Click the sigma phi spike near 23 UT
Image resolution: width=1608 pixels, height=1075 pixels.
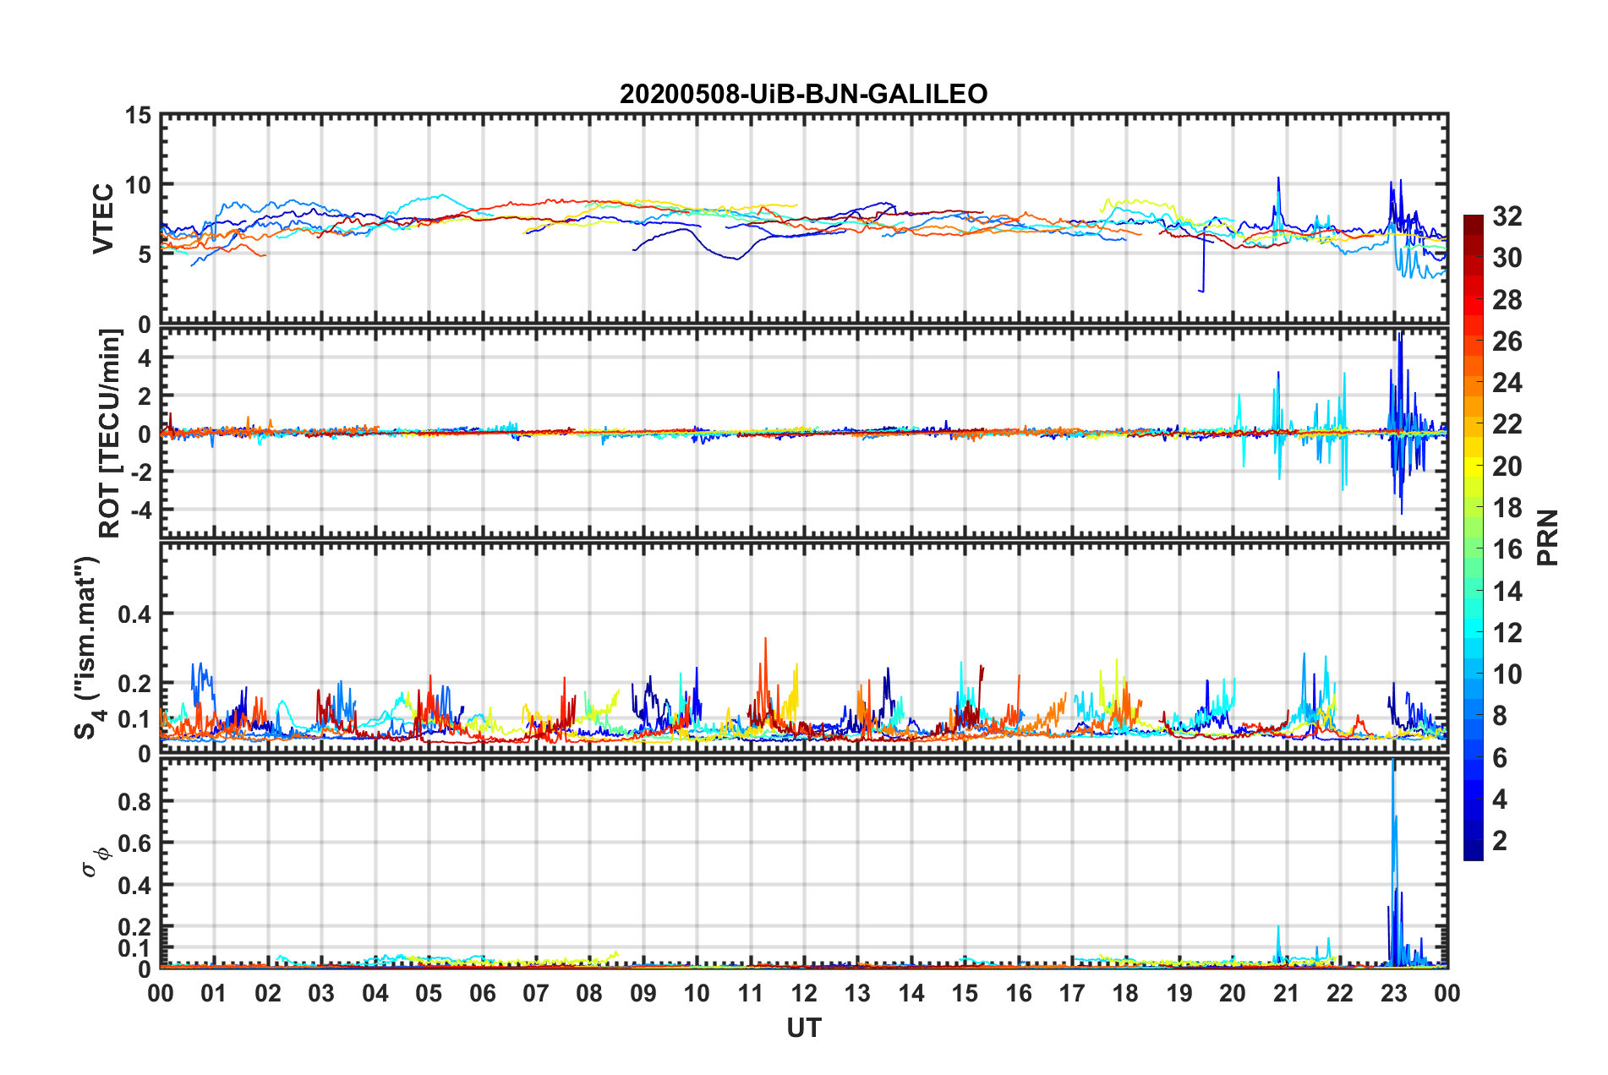pyautogui.click(x=1394, y=862)
